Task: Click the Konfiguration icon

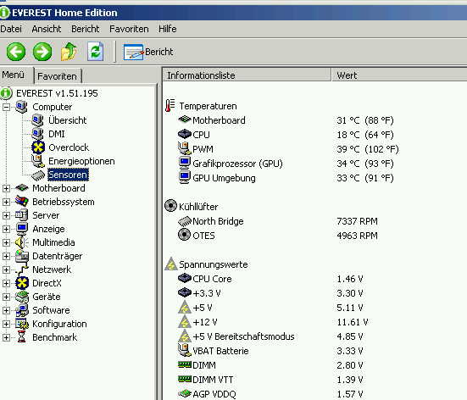Action: click(22, 324)
